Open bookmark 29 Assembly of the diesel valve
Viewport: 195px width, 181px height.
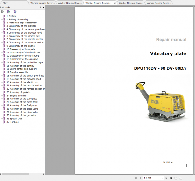pyautogui.click(x=22, y=112)
